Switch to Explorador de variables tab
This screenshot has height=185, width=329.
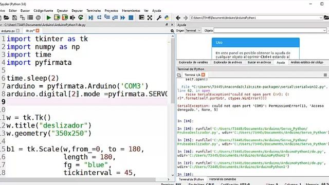[193, 62]
